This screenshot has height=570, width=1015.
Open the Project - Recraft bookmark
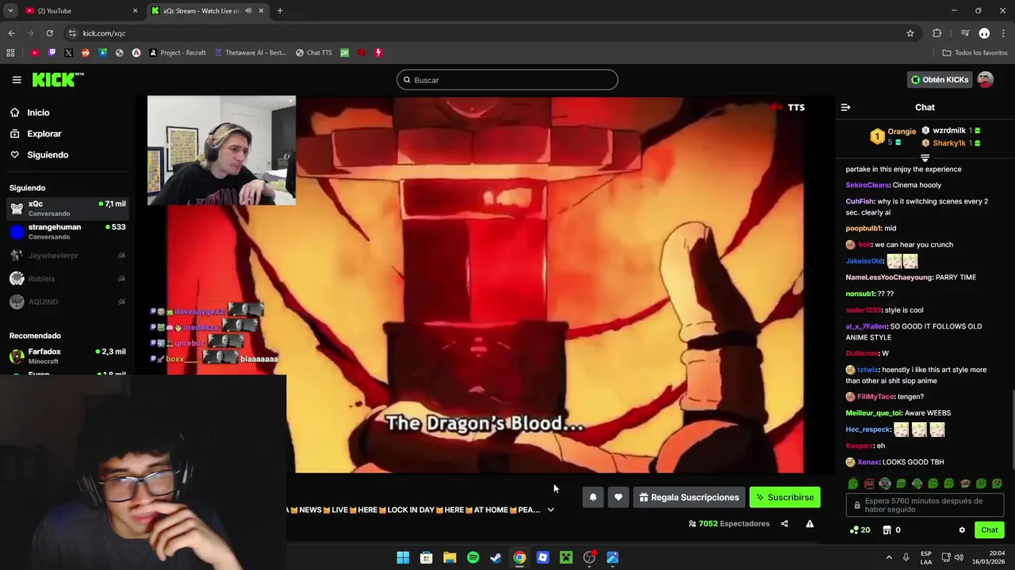pyautogui.click(x=178, y=53)
